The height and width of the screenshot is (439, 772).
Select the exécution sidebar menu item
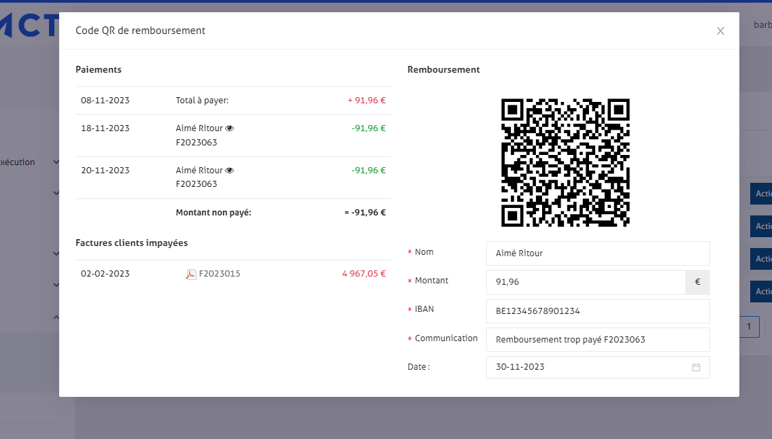click(19, 162)
